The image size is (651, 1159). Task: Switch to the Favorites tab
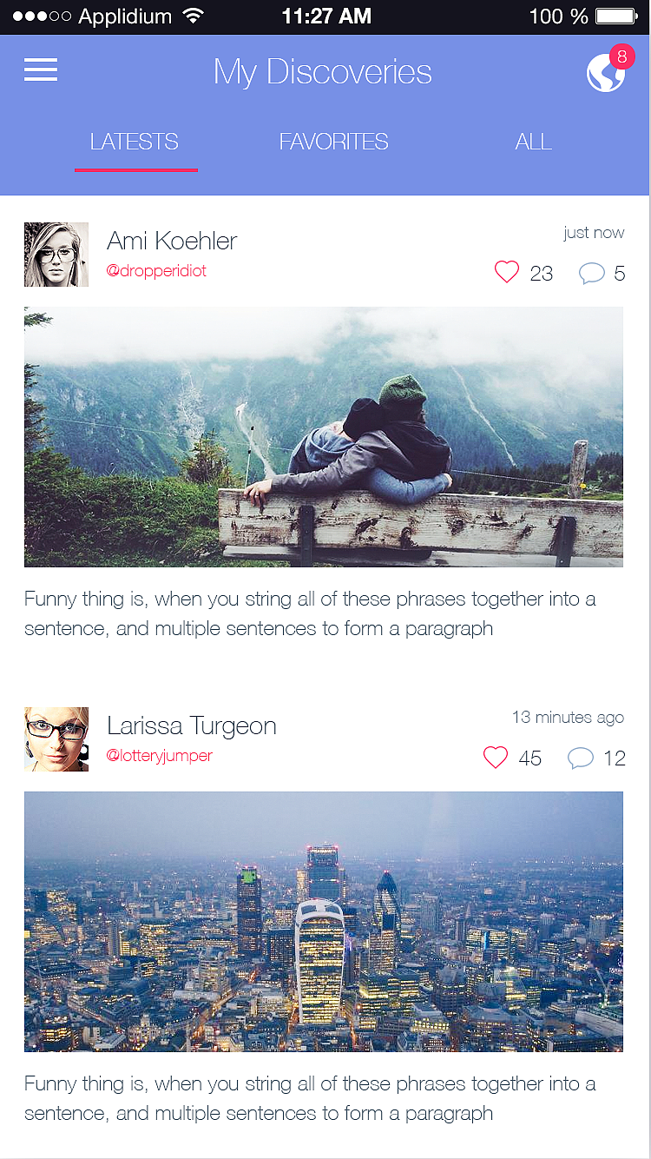point(333,142)
